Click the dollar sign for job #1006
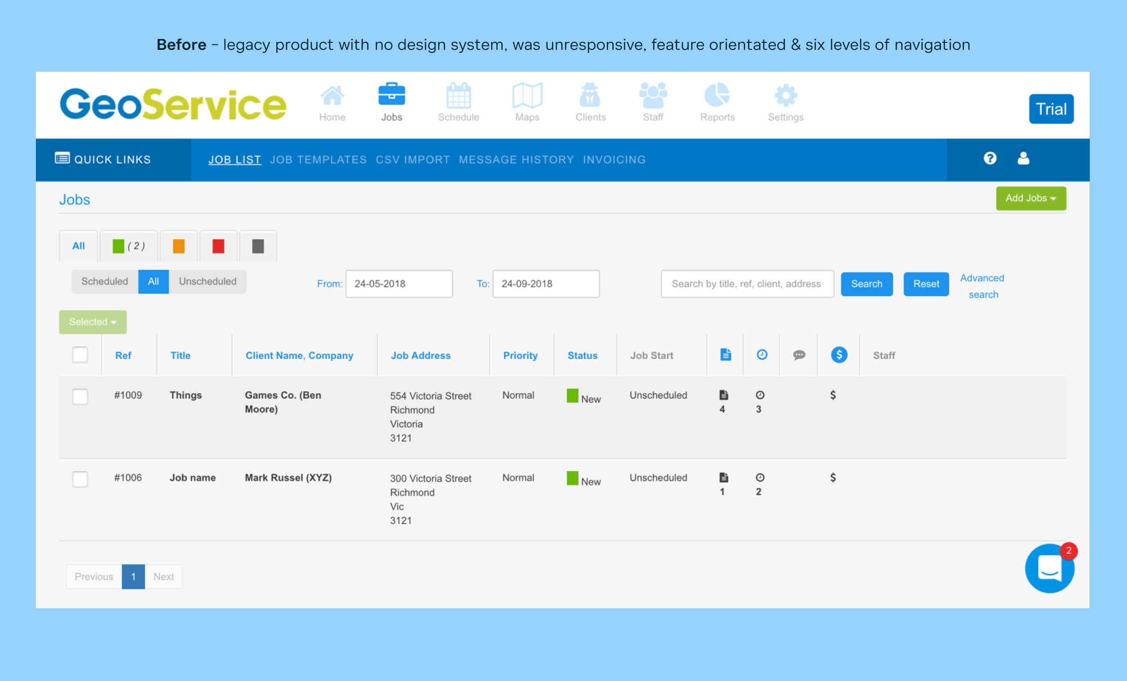The image size is (1127, 681). (x=833, y=477)
